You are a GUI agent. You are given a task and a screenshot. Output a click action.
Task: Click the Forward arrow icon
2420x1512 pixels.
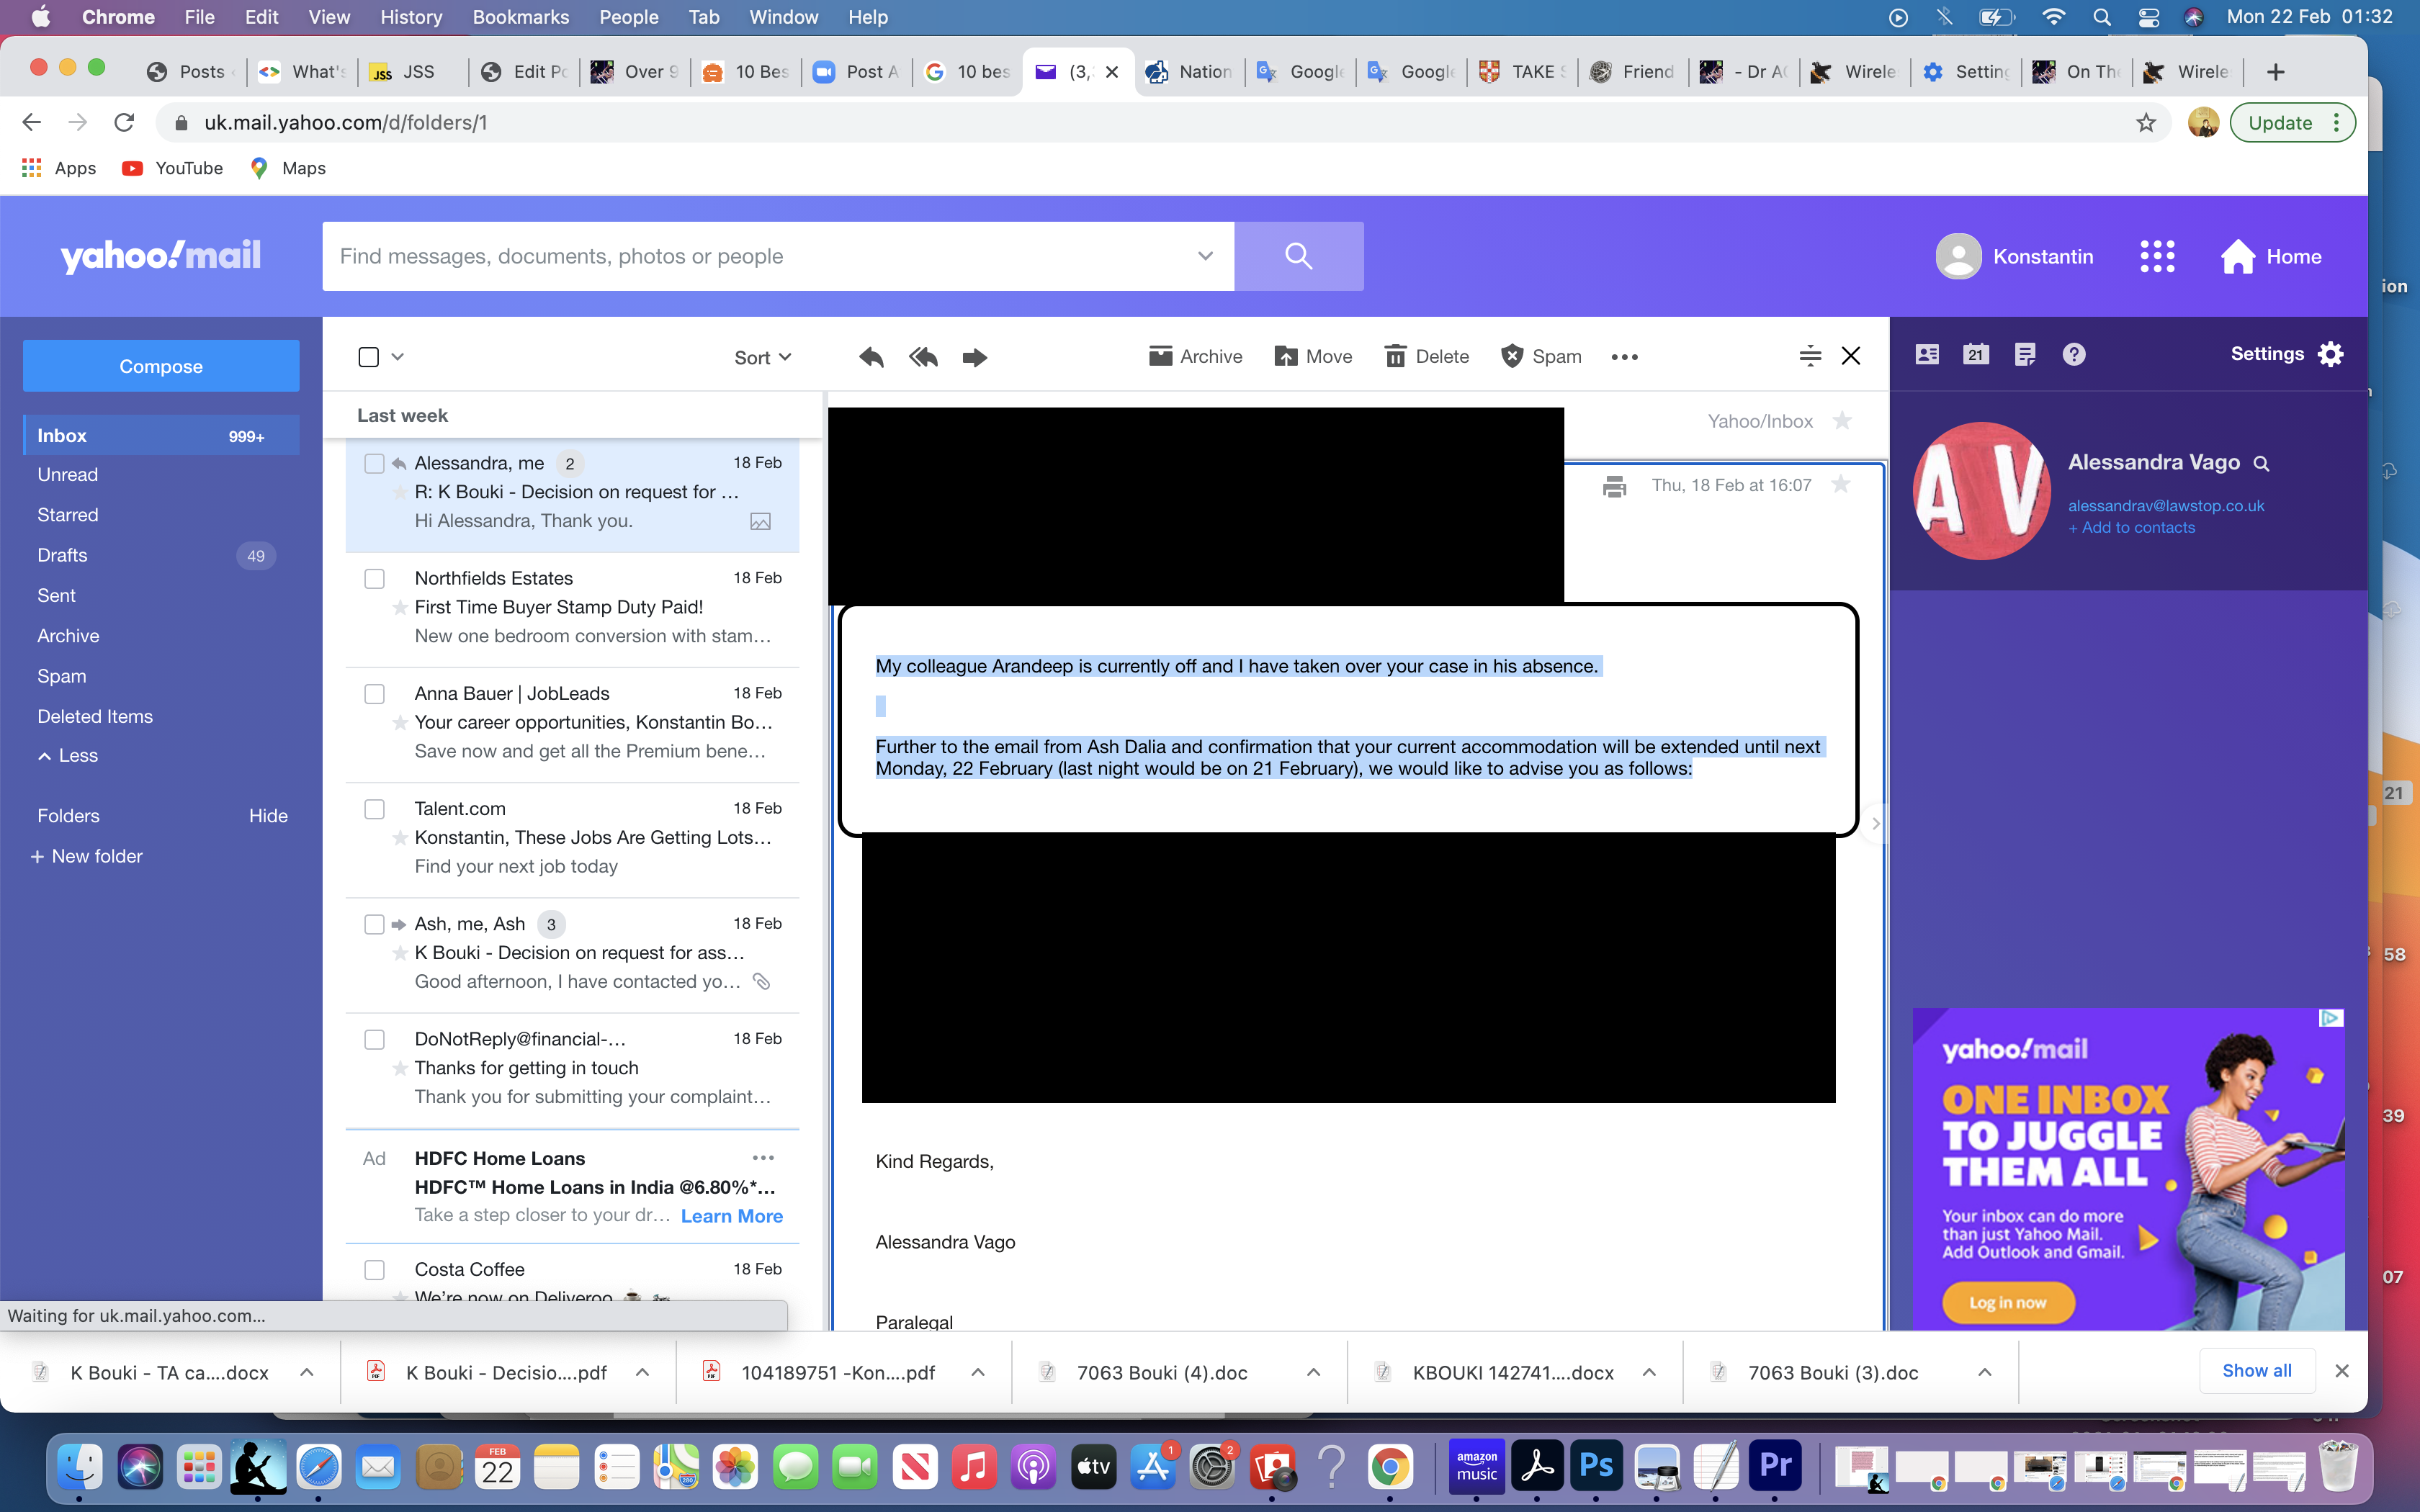coord(974,357)
